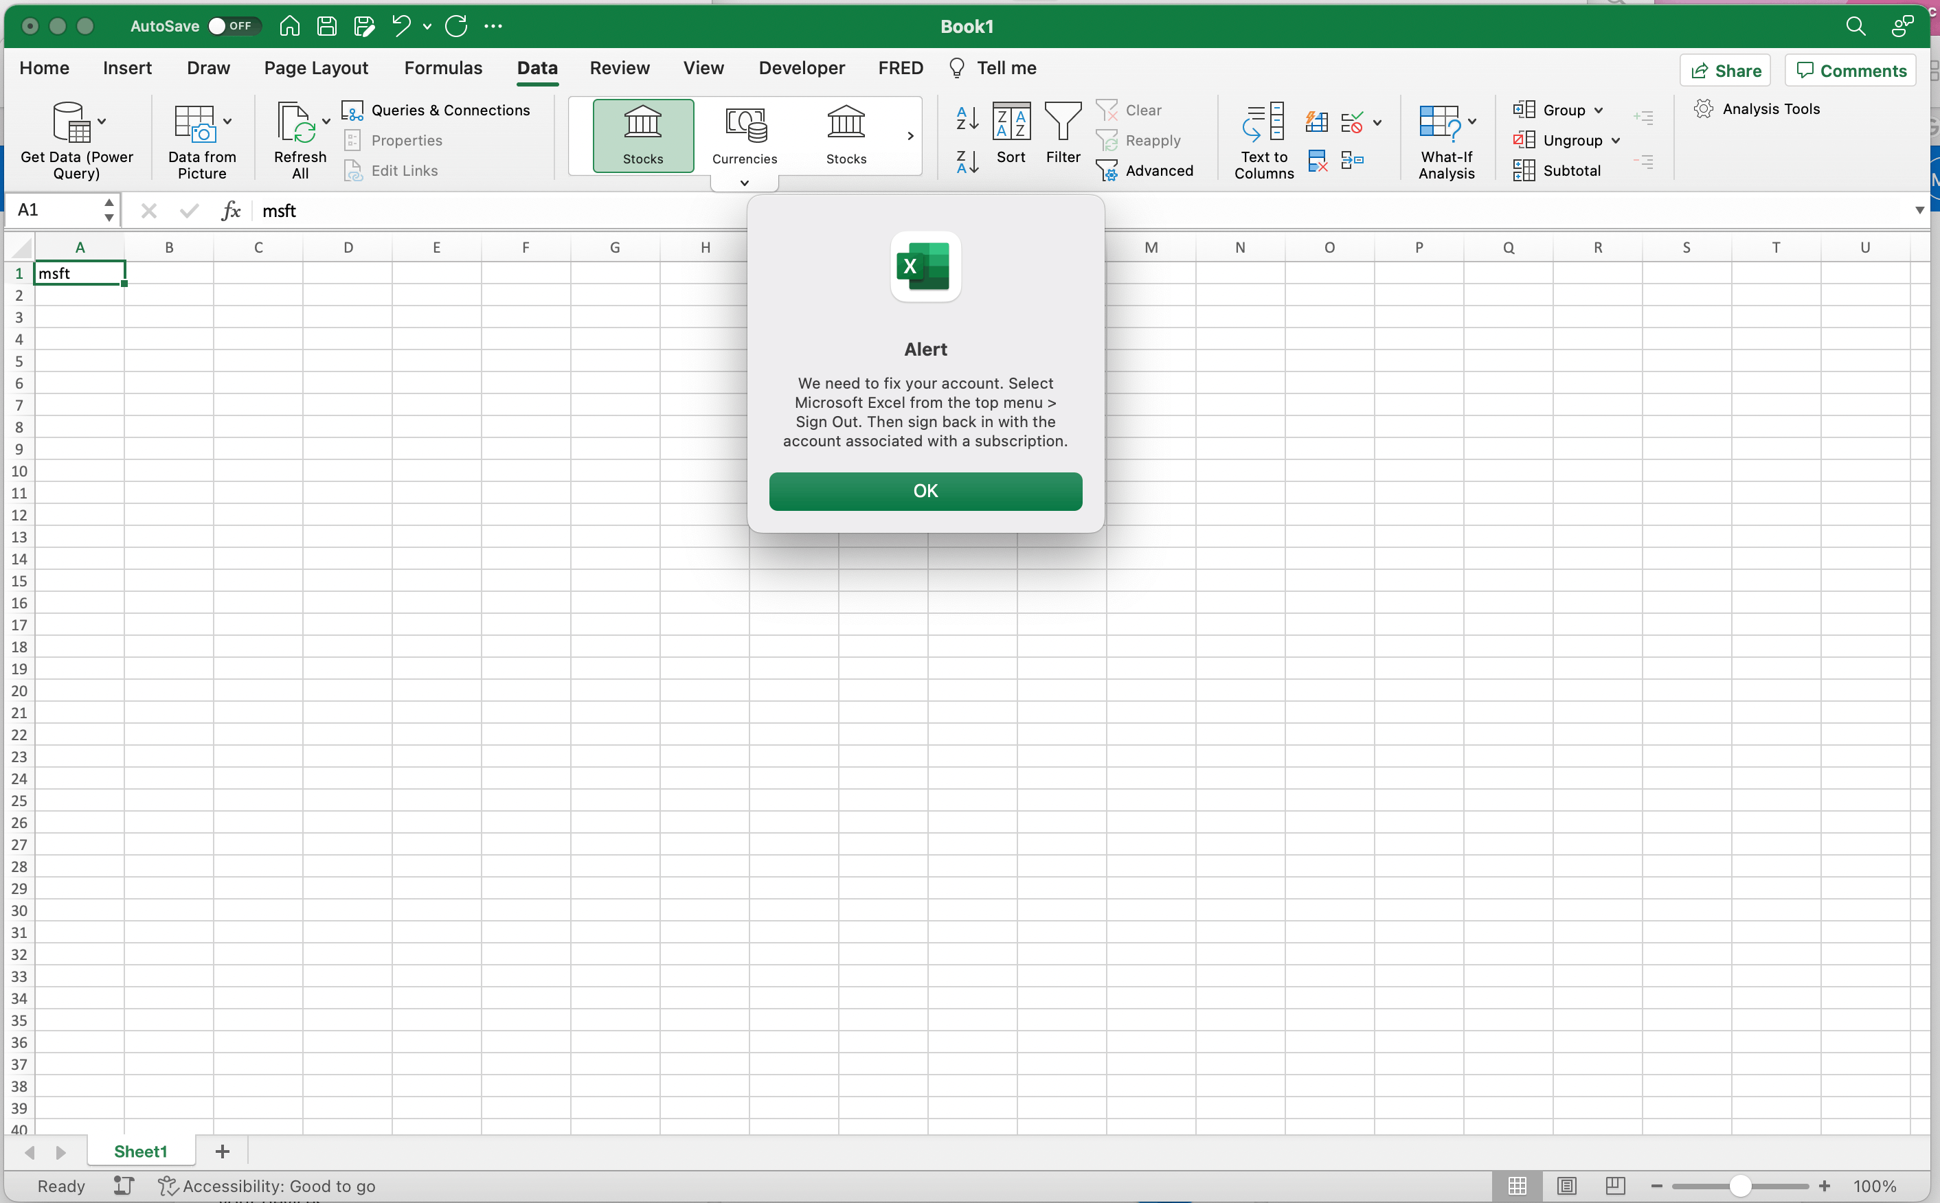Open the Sort dialog
Screen dimensions: 1940x1203
pos(1011,134)
